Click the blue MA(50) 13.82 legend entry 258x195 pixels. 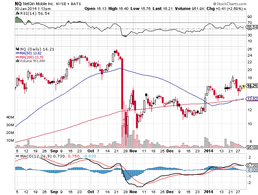coord(29,53)
